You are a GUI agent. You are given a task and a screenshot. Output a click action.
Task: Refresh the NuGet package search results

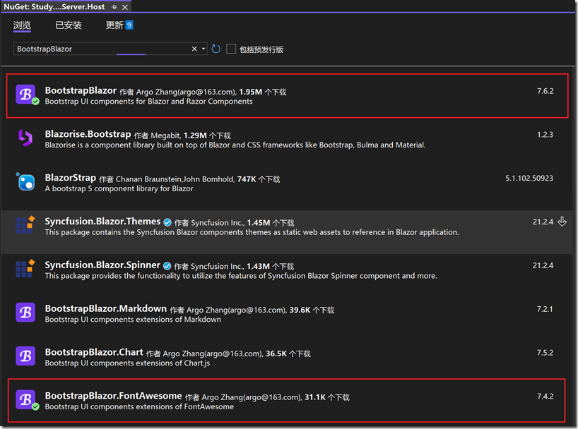216,49
